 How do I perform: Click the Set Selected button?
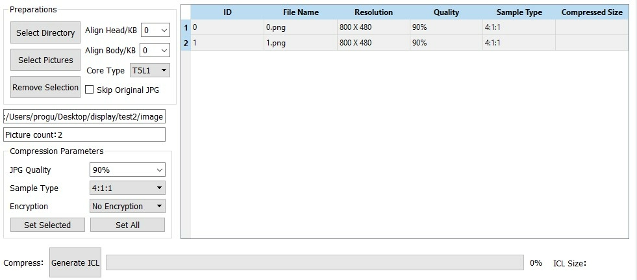[47, 225]
